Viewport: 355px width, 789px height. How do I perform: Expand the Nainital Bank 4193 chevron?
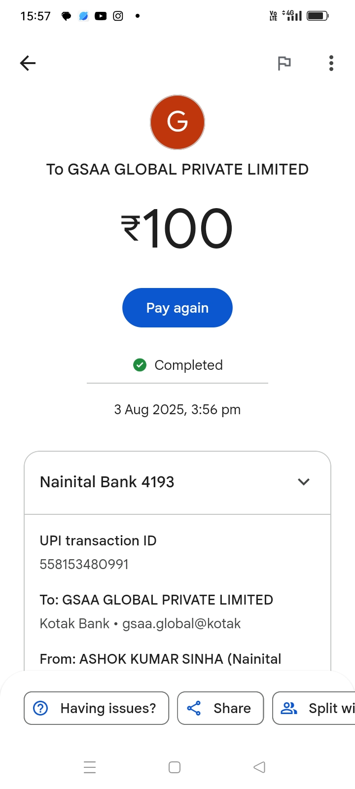304,482
